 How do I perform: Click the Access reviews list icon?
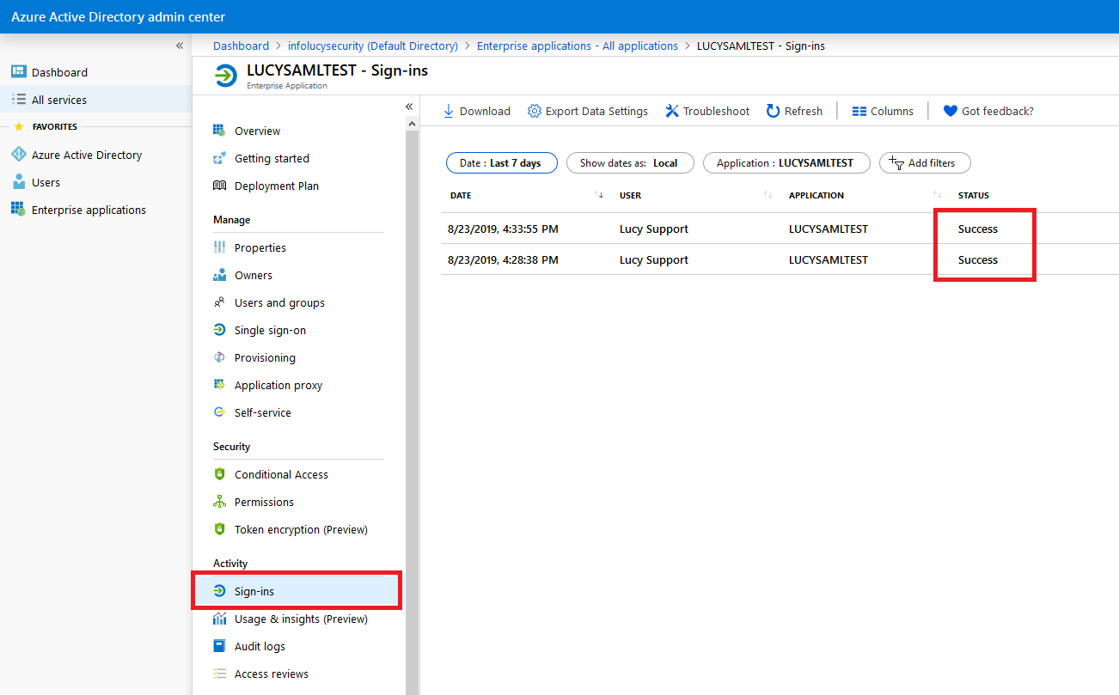219,674
